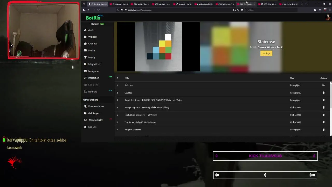Select the Staircase row title
The image size is (332, 187).
(129, 85)
